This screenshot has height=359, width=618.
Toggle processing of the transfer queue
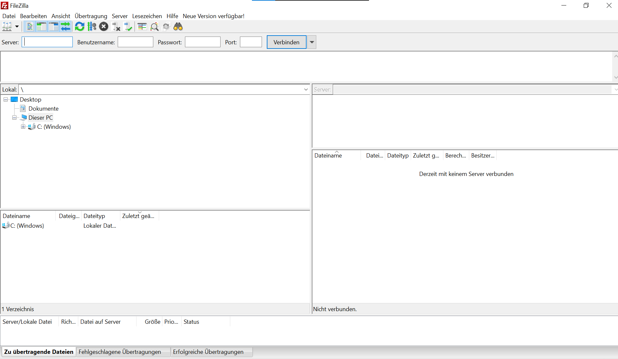click(92, 27)
